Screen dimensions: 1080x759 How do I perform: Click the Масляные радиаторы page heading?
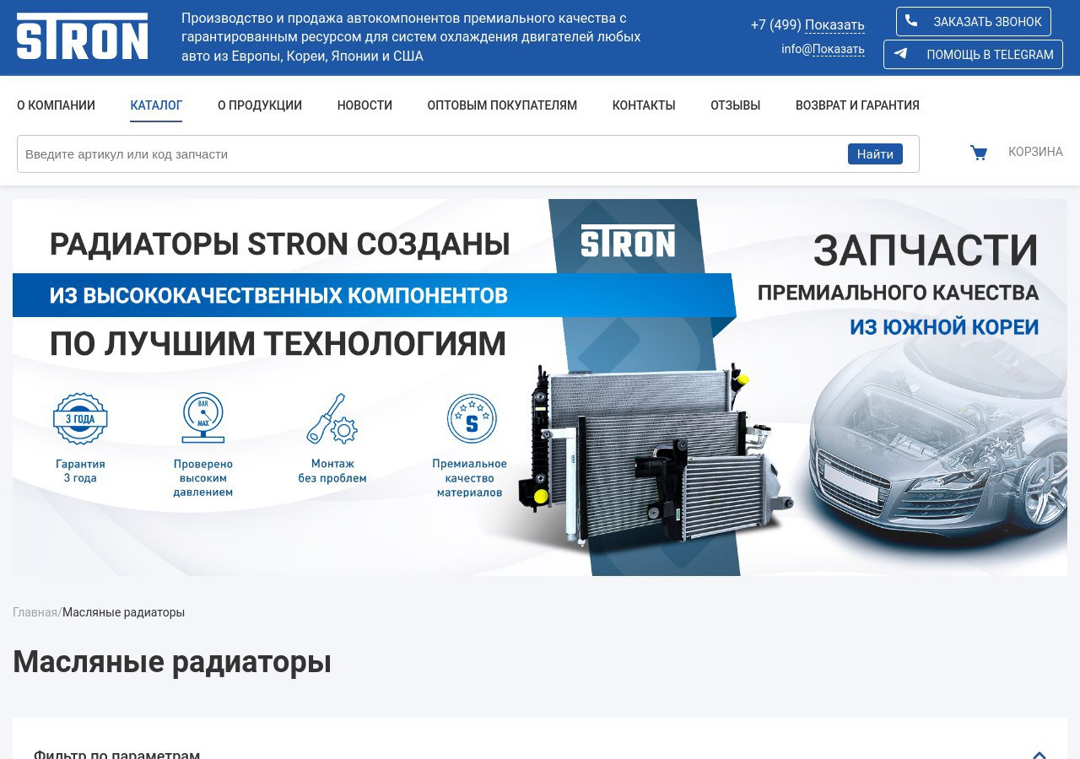pos(172,662)
